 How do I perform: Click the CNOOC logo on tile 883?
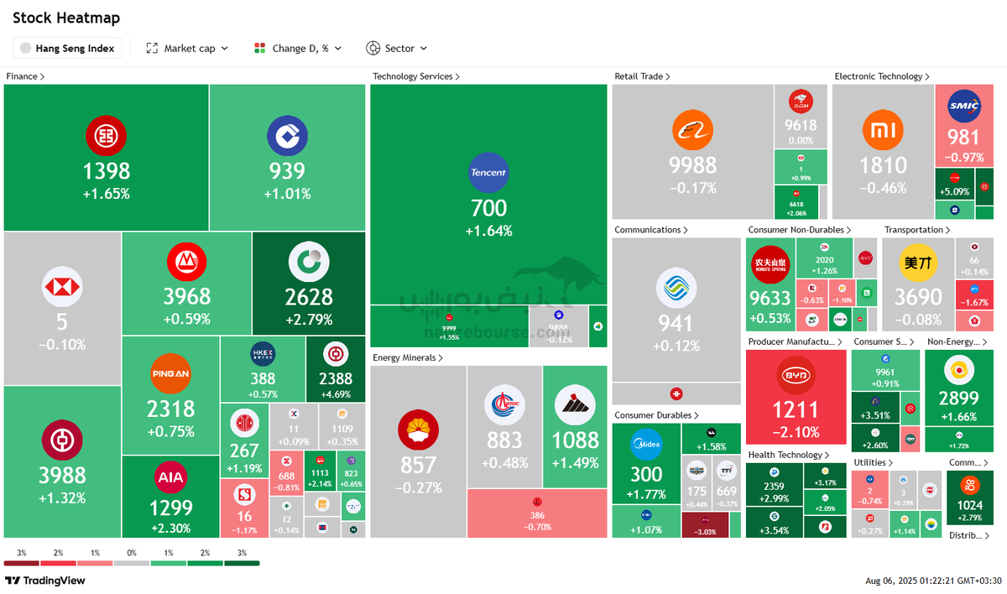(x=504, y=407)
